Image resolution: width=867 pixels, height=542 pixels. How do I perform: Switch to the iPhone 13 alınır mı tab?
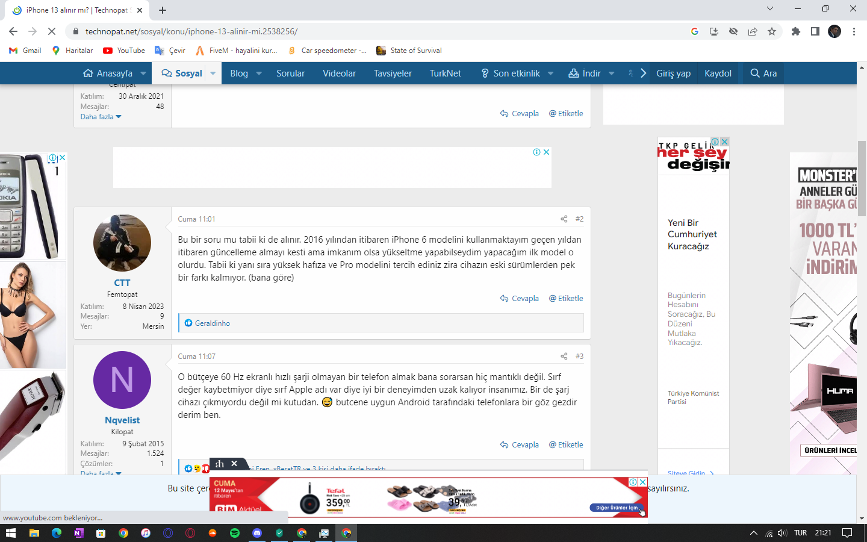[77, 10]
